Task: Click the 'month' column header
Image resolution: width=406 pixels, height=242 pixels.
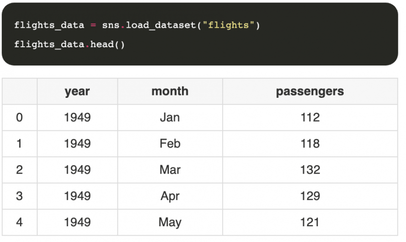Action: coord(170,92)
